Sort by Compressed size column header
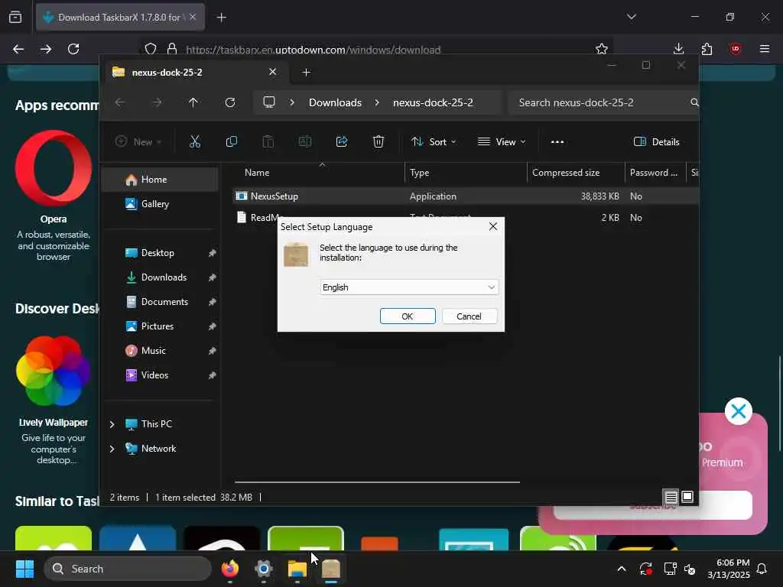The width and height of the screenshot is (783, 587). click(x=576, y=173)
